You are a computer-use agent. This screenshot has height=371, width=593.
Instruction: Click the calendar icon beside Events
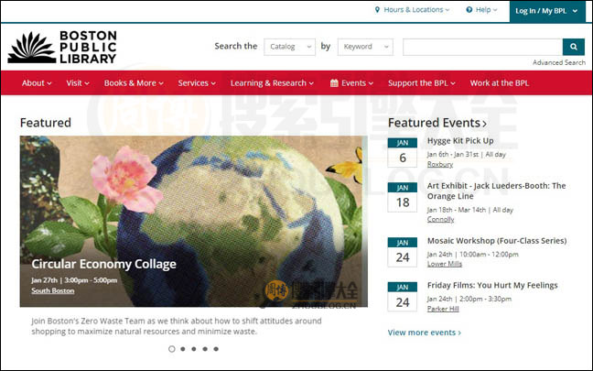pyautogui.click(x=334, y=83)
